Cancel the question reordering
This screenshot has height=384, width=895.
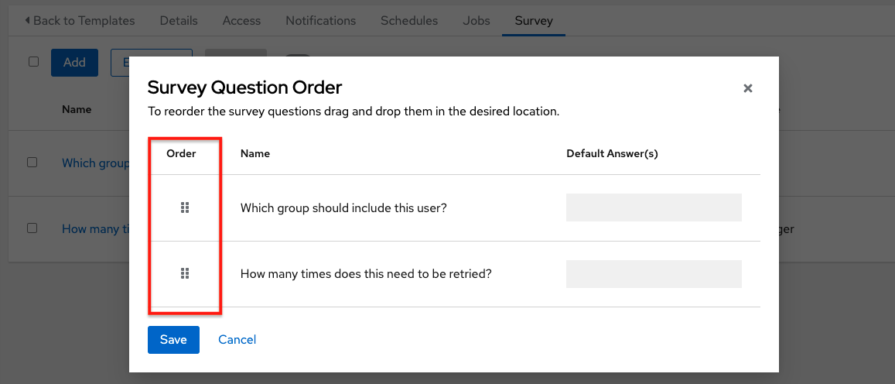pos(237,340)
